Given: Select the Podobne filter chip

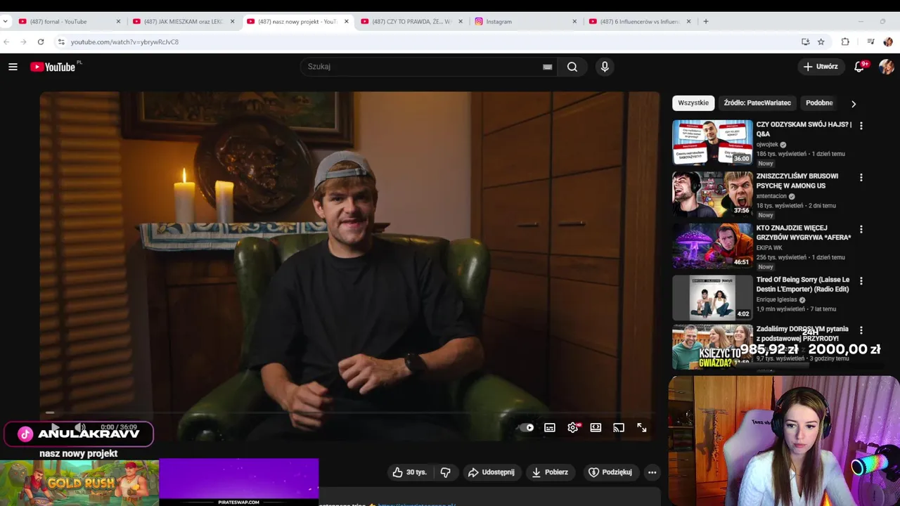Looking at the screenshot, I should coord(819,103).
